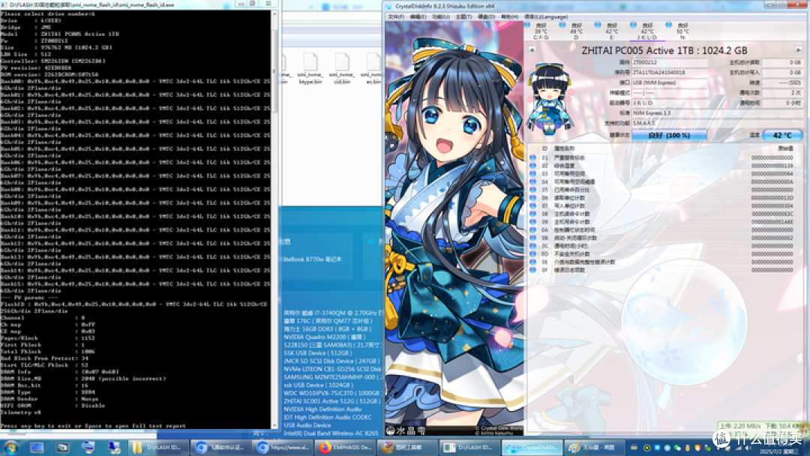Click the status orb of attribute 05
The image size is (810, 456).
(533, 190)
